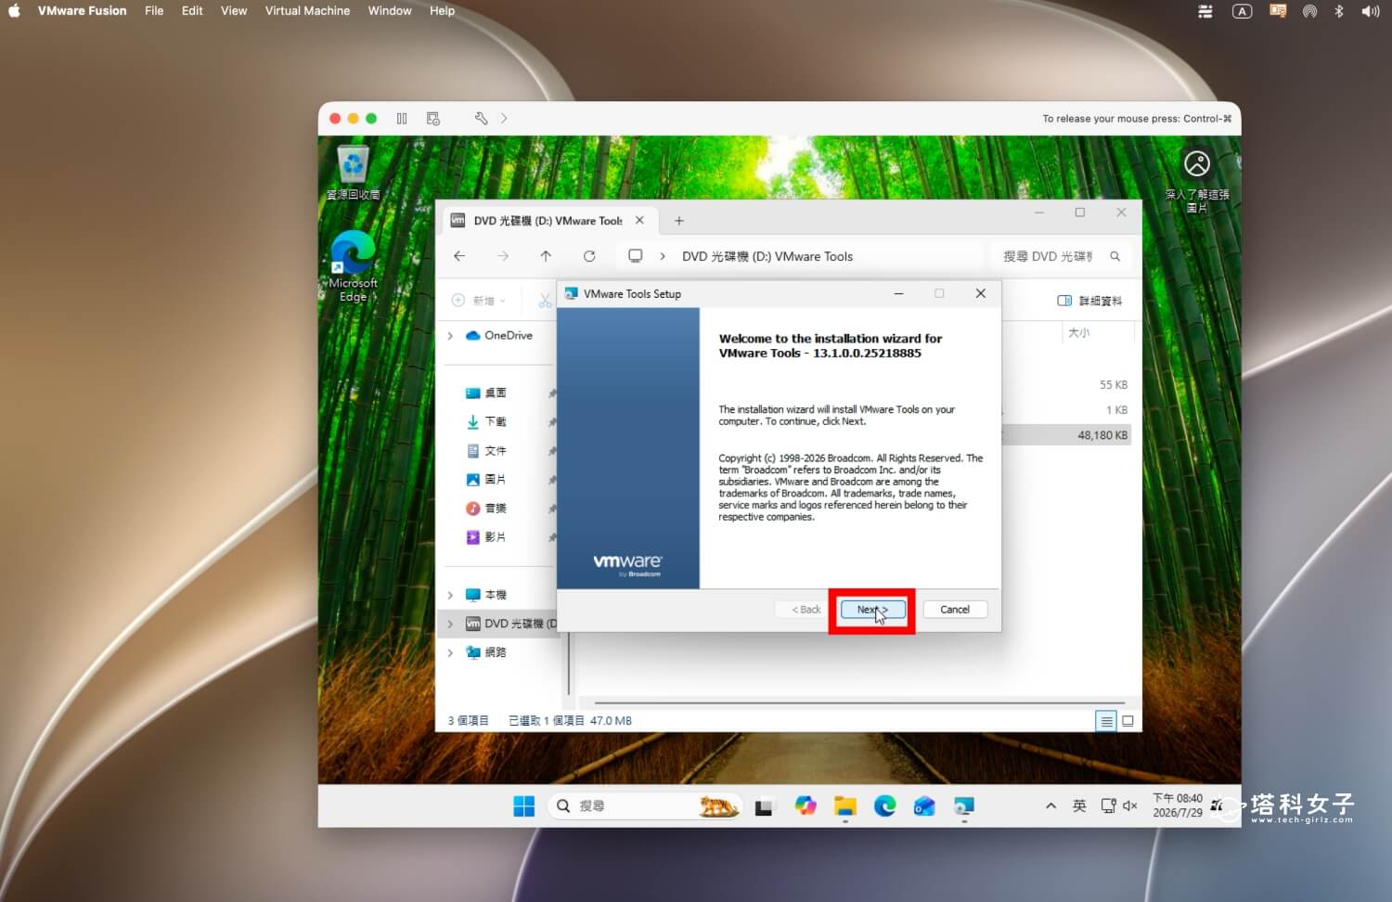
Task: Open Task View from the taskbar
Action: coord(764,806)
